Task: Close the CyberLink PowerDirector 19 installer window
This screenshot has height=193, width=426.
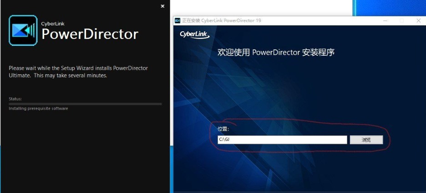Action: click(x=418, y=20)
